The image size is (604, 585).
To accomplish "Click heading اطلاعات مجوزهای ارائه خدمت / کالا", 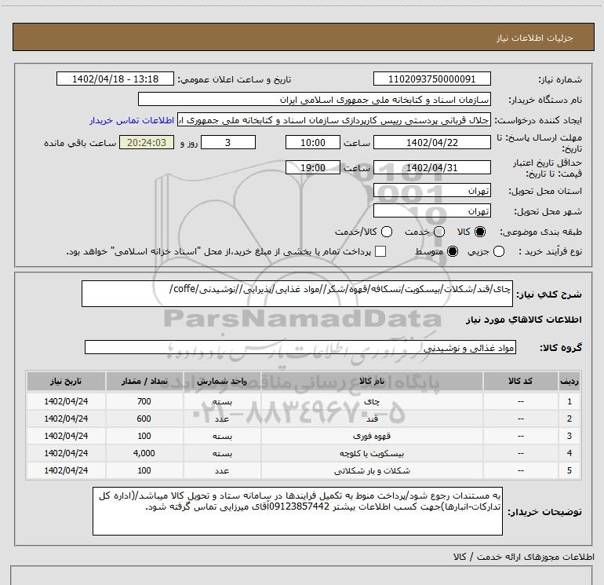I will [524, 557].
